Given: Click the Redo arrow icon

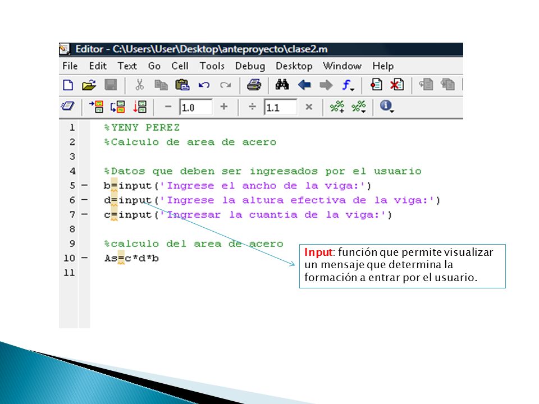Looking at the screenshot, I should click(x=226, y=85).
